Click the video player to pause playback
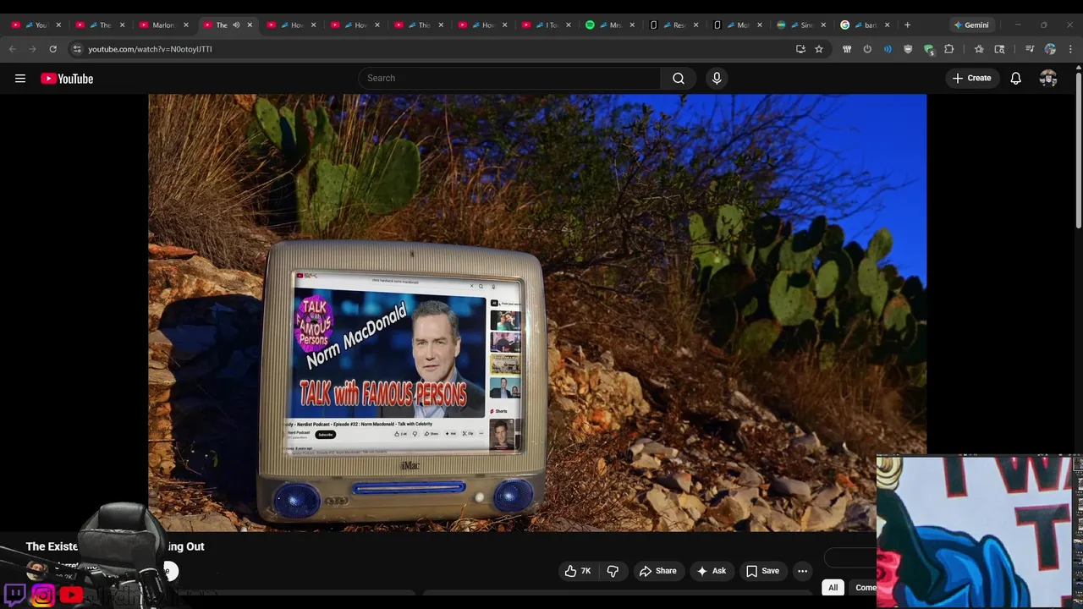 [x=537, y=312]
